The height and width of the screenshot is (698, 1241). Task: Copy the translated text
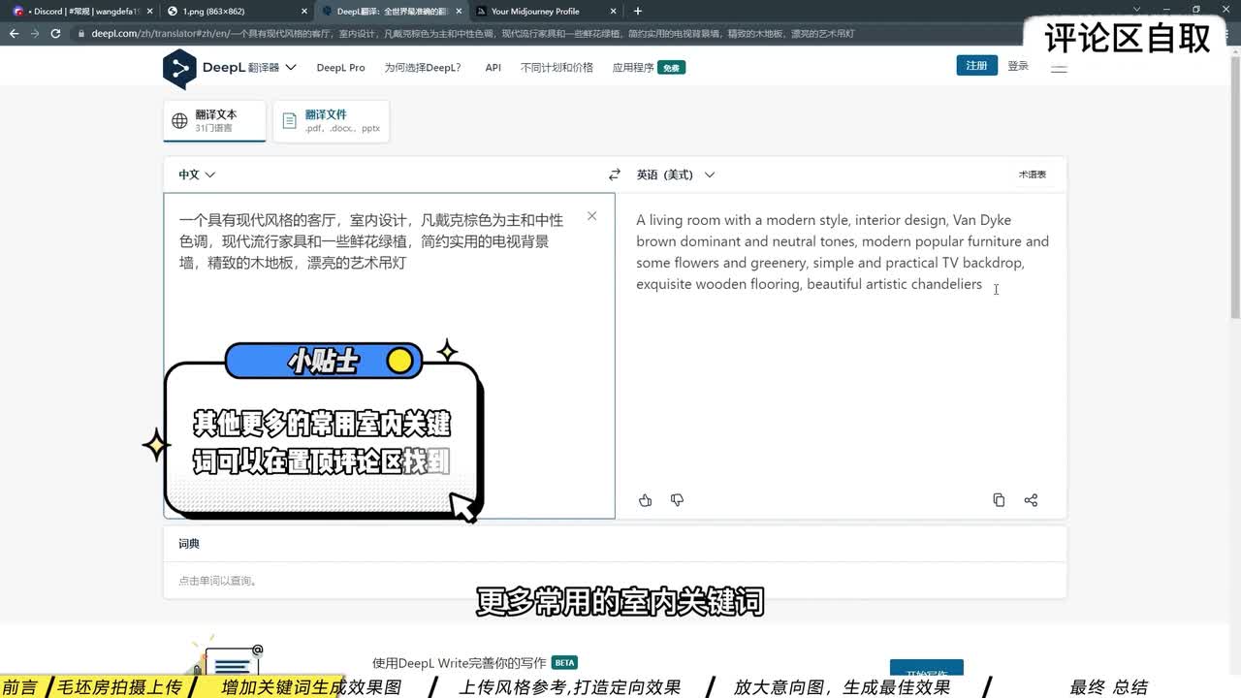coord(999,500)
